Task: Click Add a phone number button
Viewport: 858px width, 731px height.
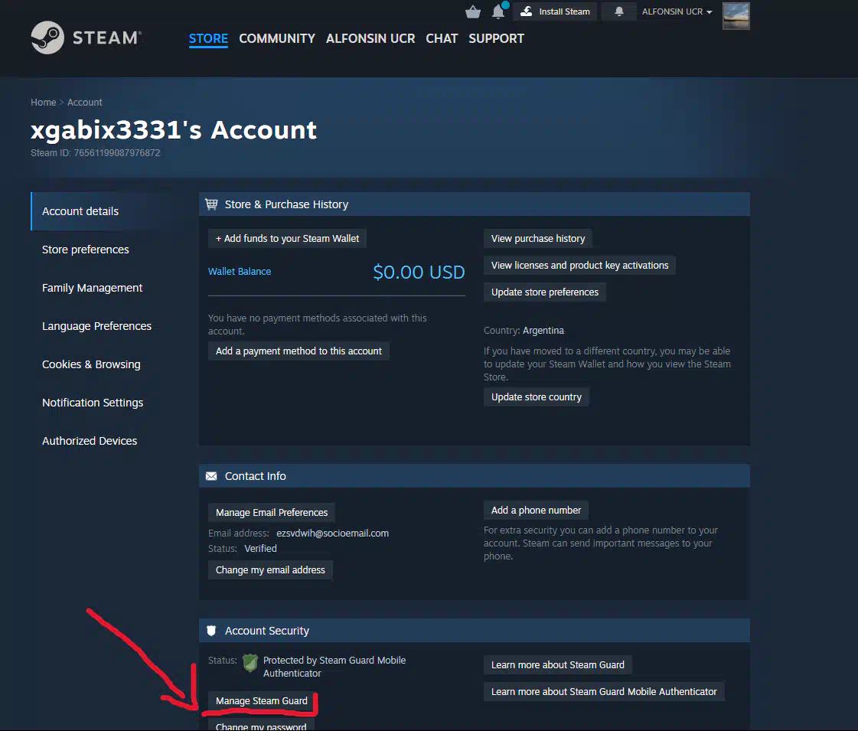Action: click(x=536, y=510)
